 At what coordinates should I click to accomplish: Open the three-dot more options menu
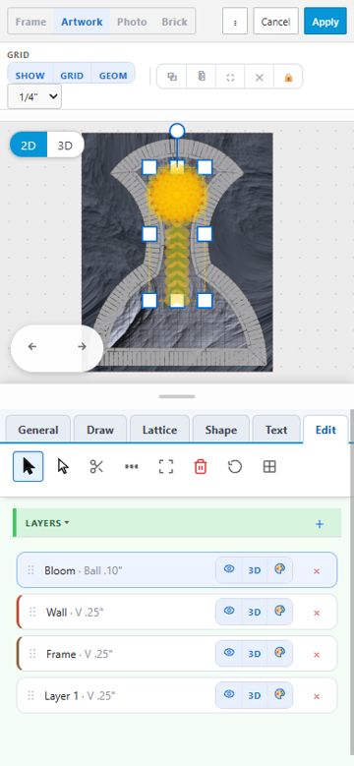(x=235, y=22)
